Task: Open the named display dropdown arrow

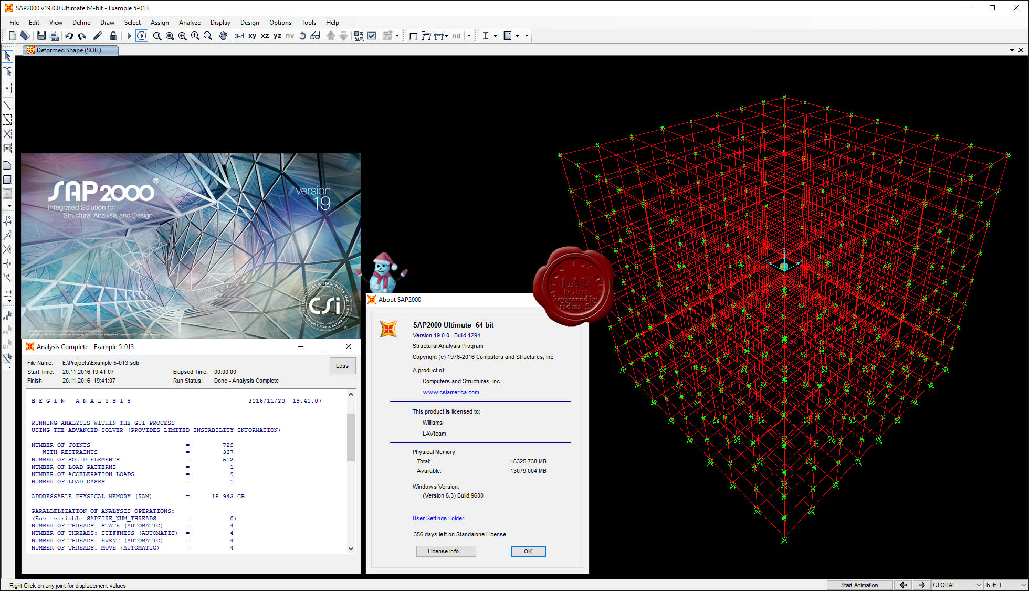Action: 469,36
